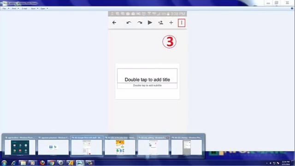Tap the add people share icon
The width and height of the screenshot is (295, 166).
coord(160,23)
